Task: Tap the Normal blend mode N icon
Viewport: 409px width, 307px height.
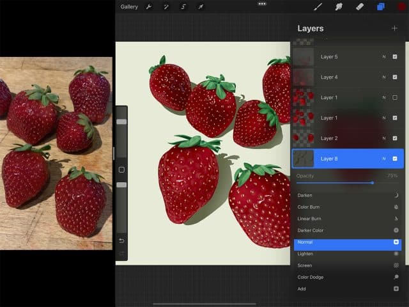Action: (x=396, y=242)
